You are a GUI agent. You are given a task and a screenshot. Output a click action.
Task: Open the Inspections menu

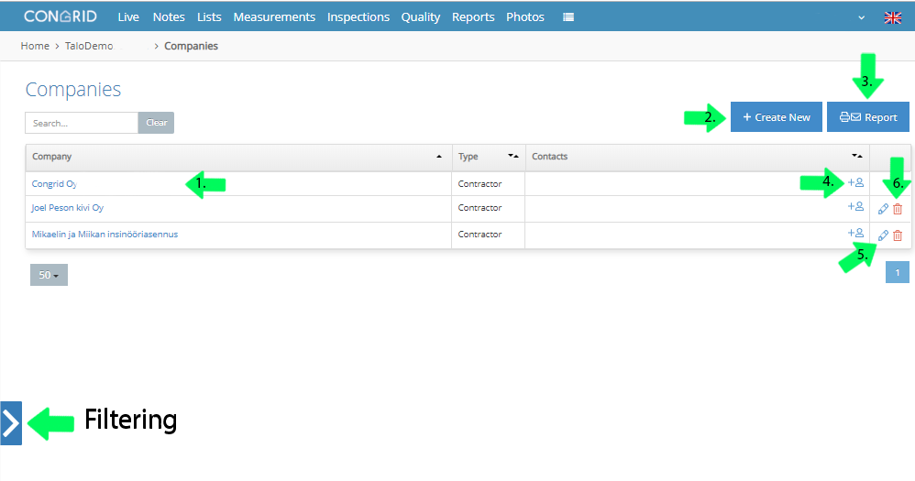358,17
